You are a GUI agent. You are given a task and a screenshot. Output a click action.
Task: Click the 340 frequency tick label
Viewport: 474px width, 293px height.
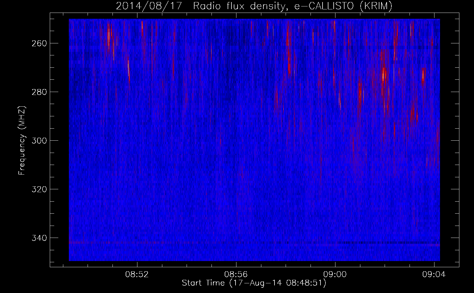[39, 238]
